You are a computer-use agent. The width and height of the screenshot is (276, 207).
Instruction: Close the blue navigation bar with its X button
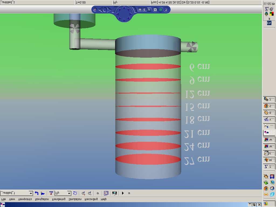pos(95,10)
